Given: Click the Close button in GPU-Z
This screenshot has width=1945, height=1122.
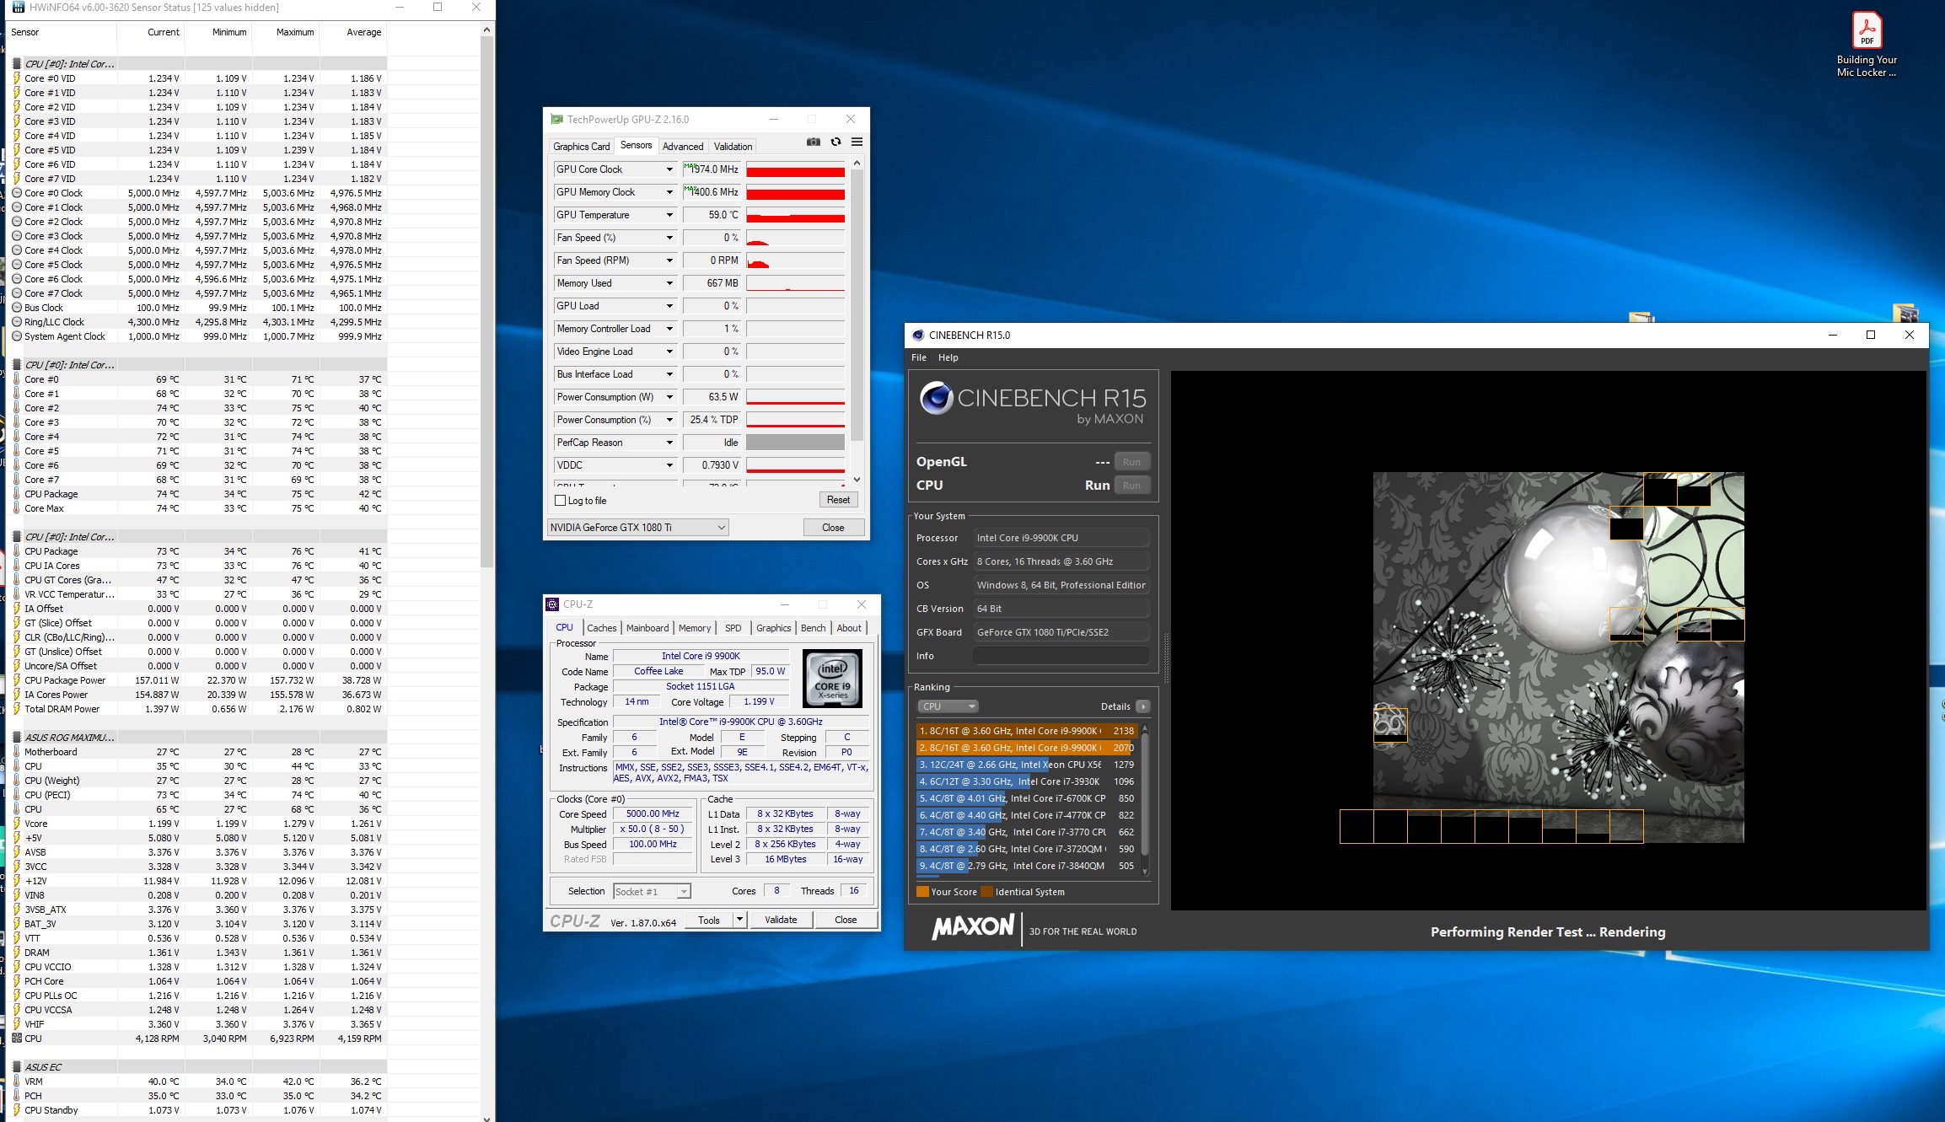Looking at the screenshot, I should coord(833,528).
